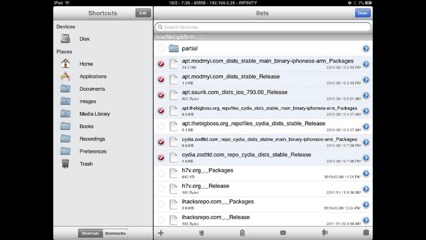Open details arrow for apt.thebigboss.org Release

tap(366, 127)
